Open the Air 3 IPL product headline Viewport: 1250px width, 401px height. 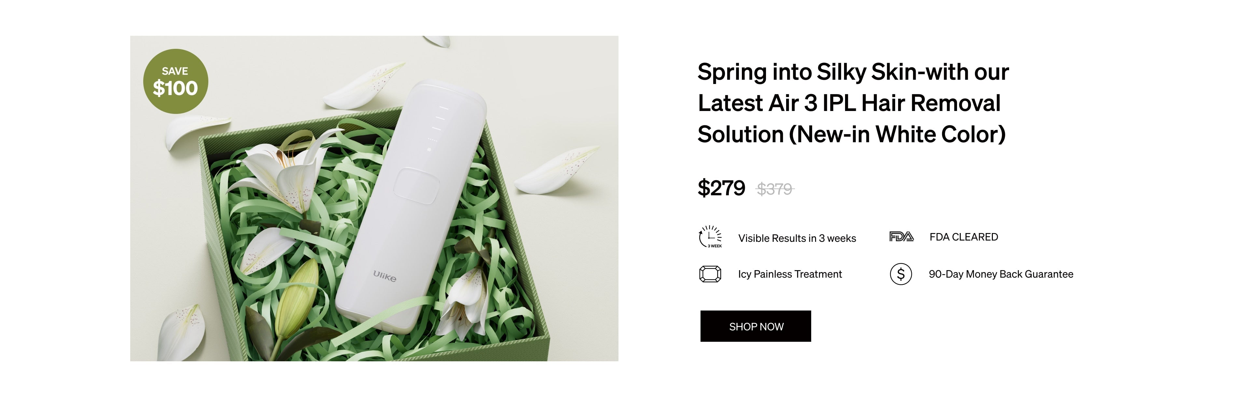(x=853, y=103)
